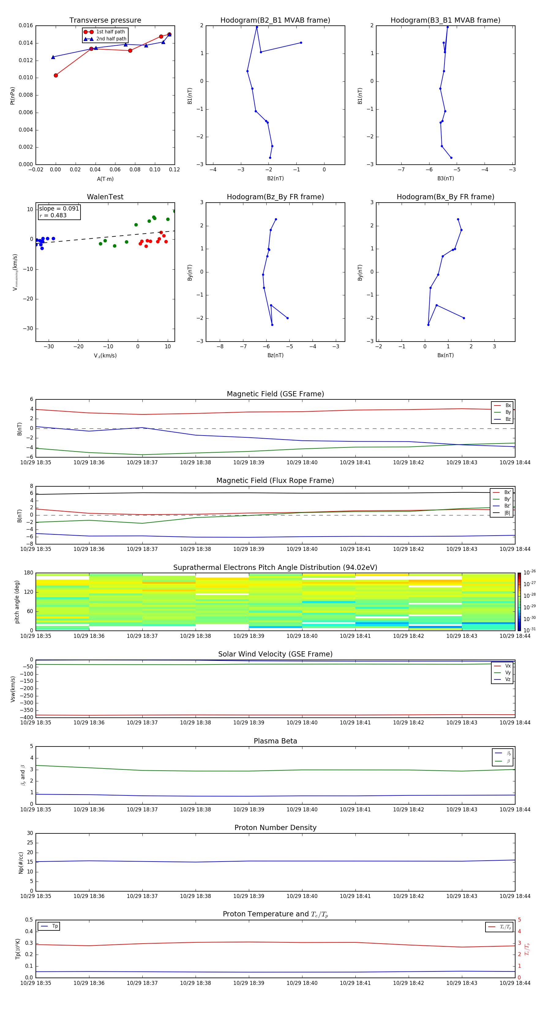The image size is (551, 1010).
Task: Click the "Tp(10^6K)" y-axis label
Action: [18, 949]
